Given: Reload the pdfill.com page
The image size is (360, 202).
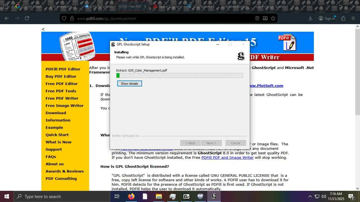Looking at the screenshot, I should coord(27,18).
